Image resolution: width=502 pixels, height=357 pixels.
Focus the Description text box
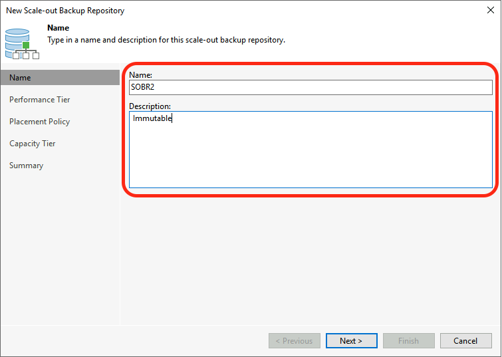point(311,149)
